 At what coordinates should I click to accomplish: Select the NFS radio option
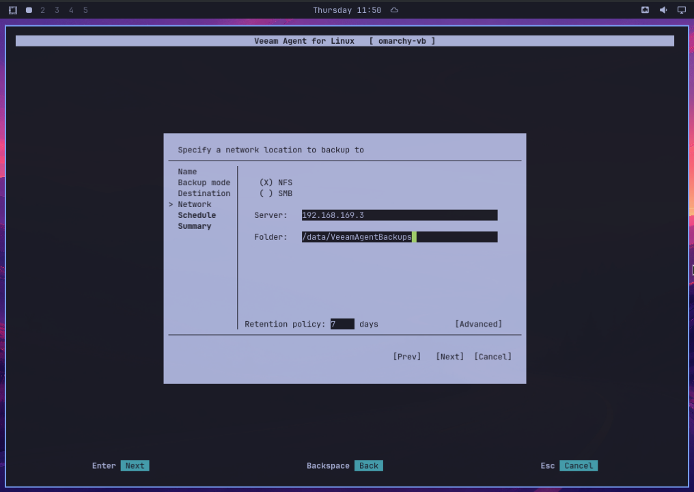coord(276,182)
